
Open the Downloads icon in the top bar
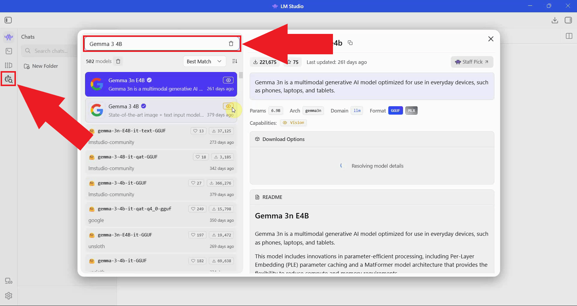[x=555, y=20]
